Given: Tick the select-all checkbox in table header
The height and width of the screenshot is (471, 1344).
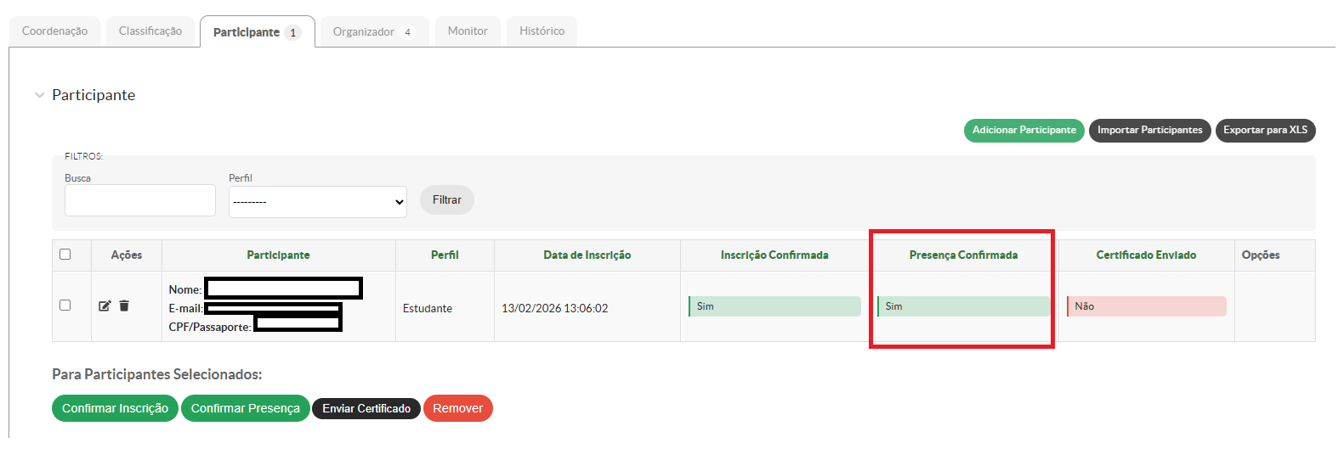Looking at the screenshot, I should [x=65, y=255].
